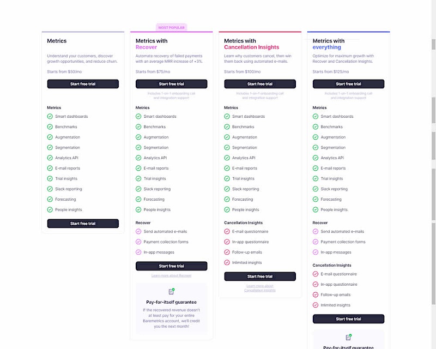Click the pink check beside Send automated e-mails in Recover plan
This screenshot has width=436, height=349.
tap(138, 231)
